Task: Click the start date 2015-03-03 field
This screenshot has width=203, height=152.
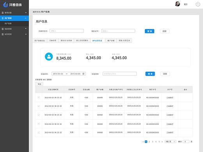Action: click(x=58, y=74)
